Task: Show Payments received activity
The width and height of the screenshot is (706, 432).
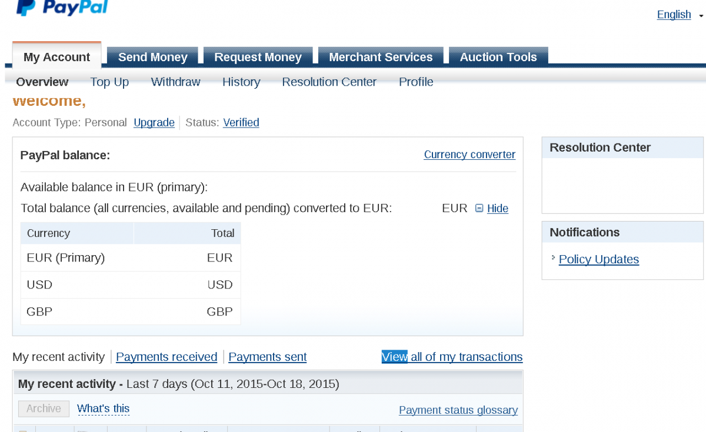Action: coord(166,357)
